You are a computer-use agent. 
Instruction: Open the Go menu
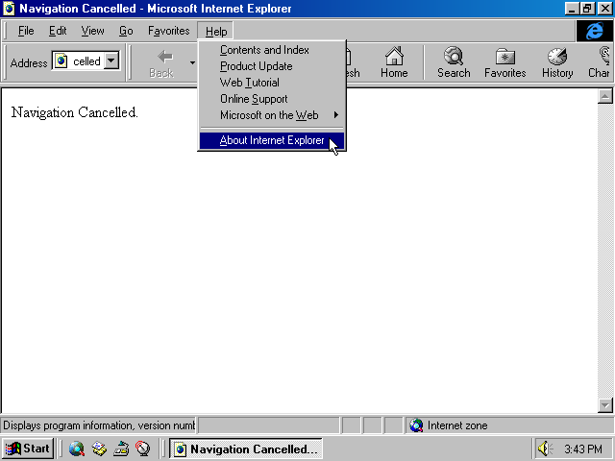tap(126, 31)
